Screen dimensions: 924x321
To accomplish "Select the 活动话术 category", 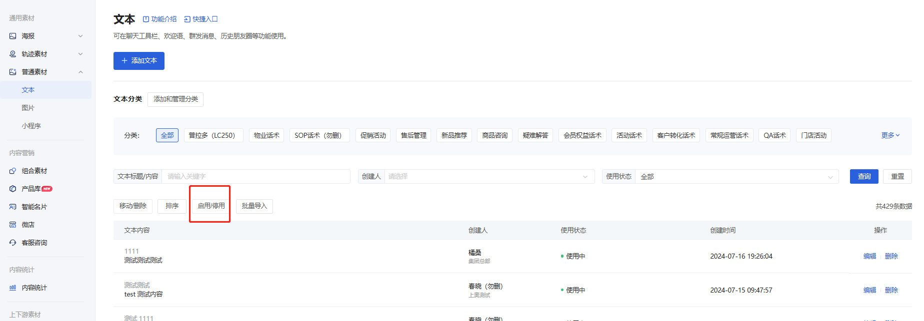I will point(629,135).
